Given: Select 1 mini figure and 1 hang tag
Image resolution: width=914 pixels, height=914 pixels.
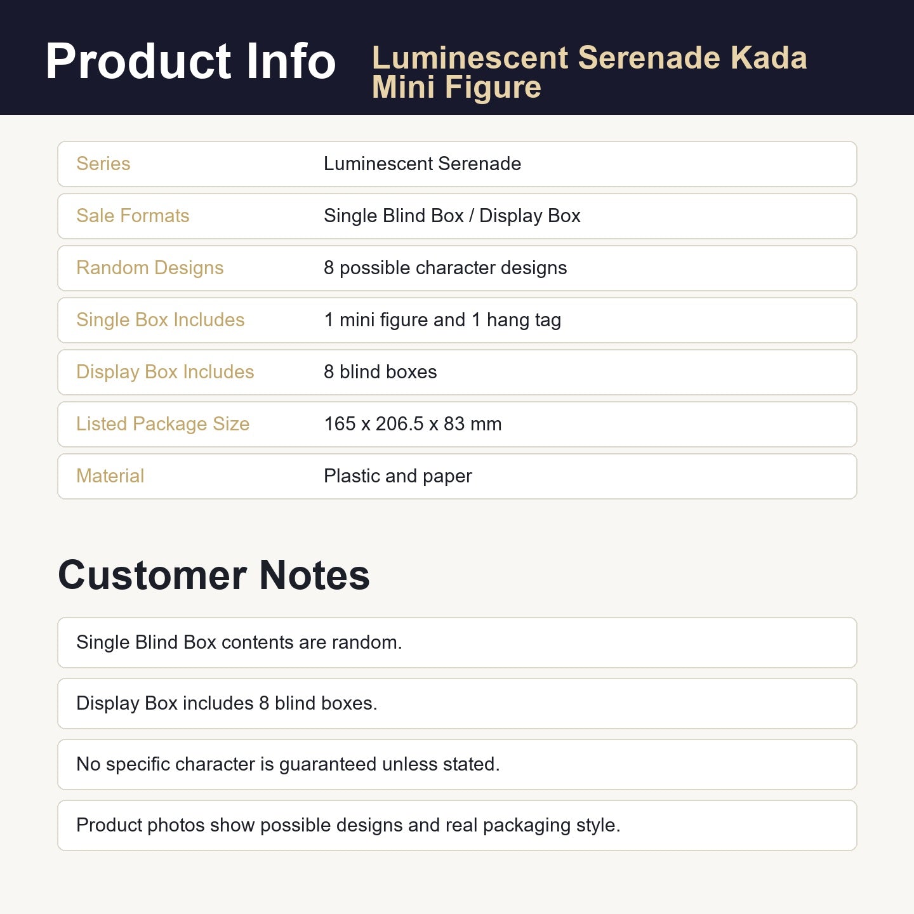Looking at the screenshot, I should click(442, 320).
